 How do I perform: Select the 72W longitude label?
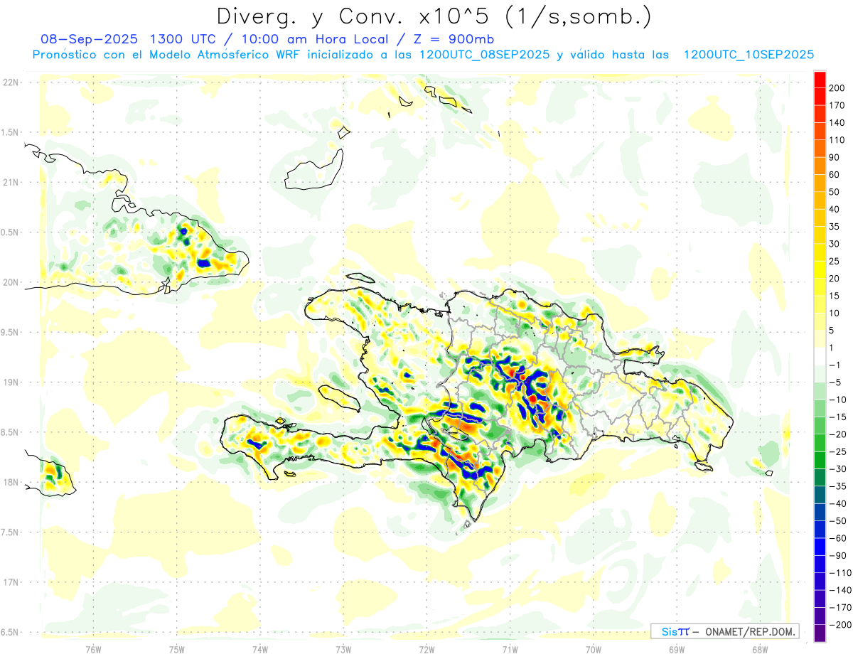(x=426, y=649)
